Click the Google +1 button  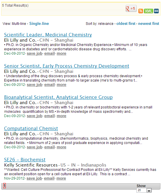click(x=131, y=8)
